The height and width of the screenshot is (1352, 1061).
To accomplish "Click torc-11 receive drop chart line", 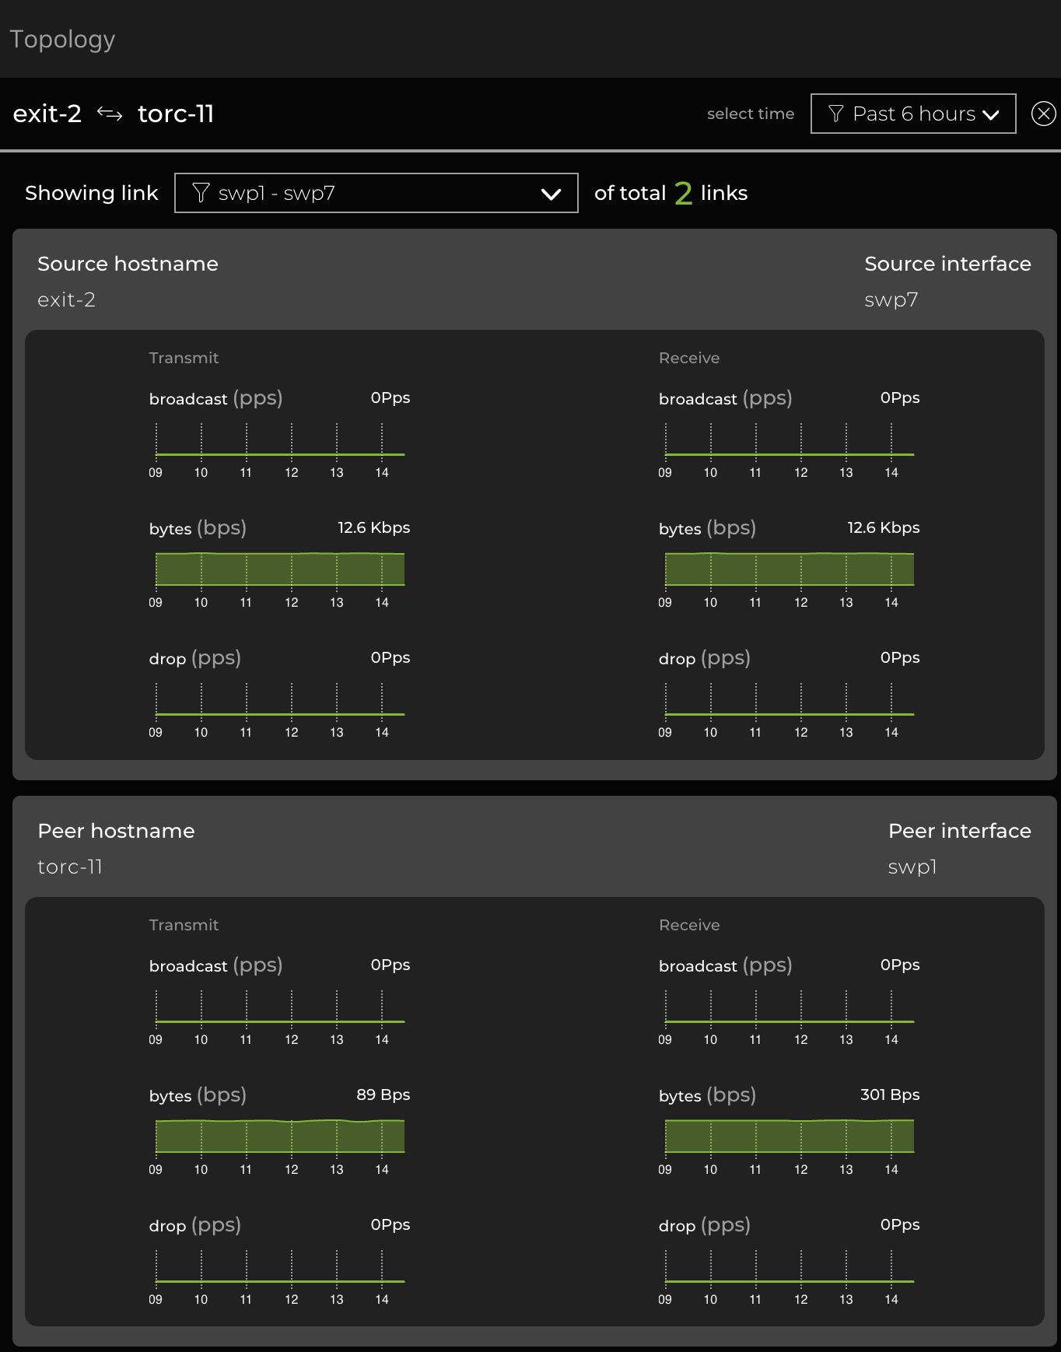I will coord(789,1280).
